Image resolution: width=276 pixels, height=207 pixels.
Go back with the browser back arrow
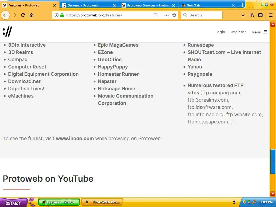pos(5,15)
